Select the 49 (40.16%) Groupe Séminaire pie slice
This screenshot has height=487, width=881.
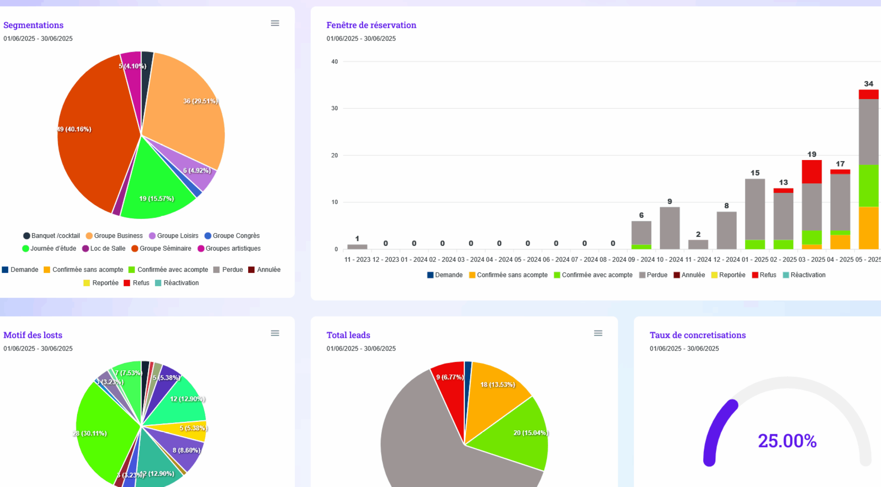click(x=96, y=134)
